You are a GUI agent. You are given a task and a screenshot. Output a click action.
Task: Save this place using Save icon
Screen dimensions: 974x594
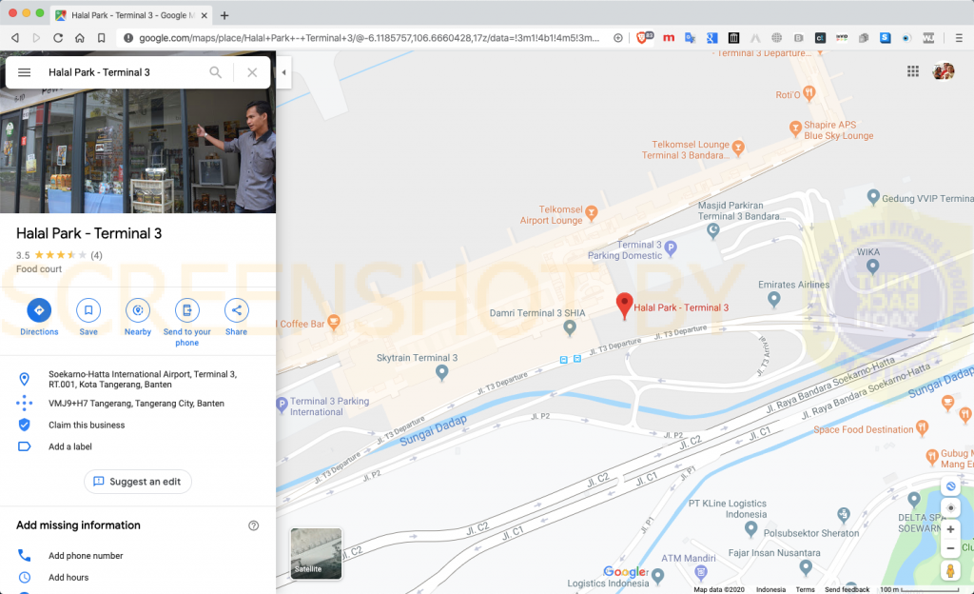tap(88, 310)
